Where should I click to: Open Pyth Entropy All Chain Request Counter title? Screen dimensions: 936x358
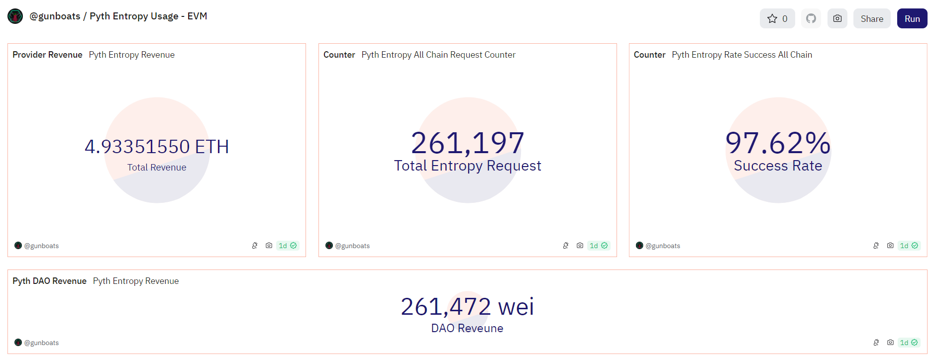click(x=438, y=55)
